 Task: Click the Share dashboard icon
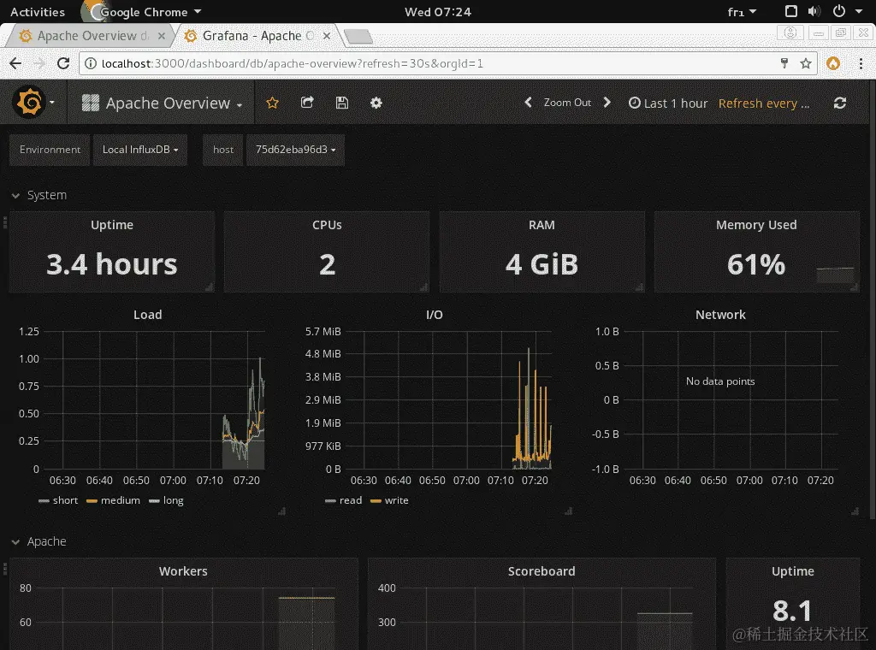307,103
